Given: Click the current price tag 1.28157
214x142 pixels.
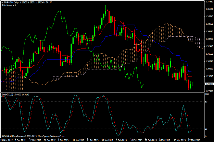Looking at the screenshot, I should [209, 84].
